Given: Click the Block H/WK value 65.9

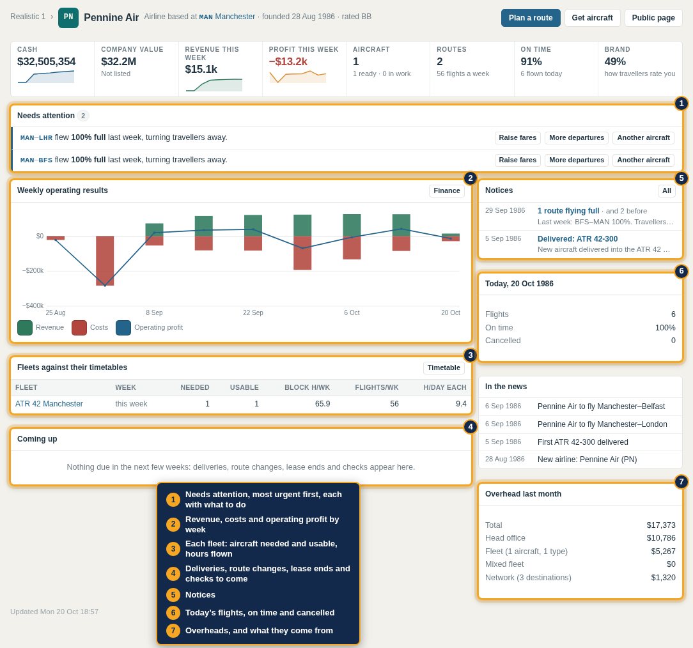Looking at the screenshot, I should 322,404.
